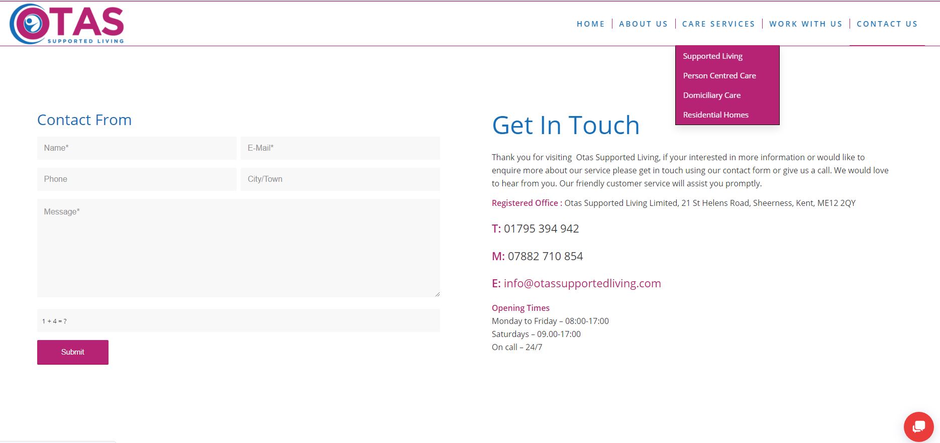The height and width of the screenshot is (443, 940).
Task: Click the Otas Supported Living logo
Action: point(67,24)
